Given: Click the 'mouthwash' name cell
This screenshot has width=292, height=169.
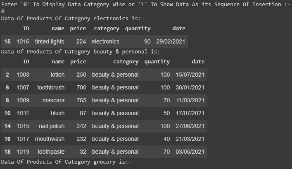Looking at the screenshot, I should click(50, 139).
